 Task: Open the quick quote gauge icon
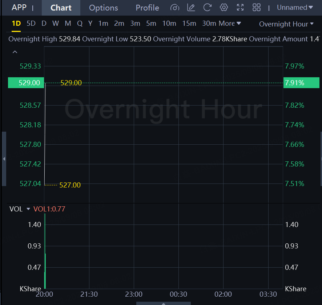175,8
